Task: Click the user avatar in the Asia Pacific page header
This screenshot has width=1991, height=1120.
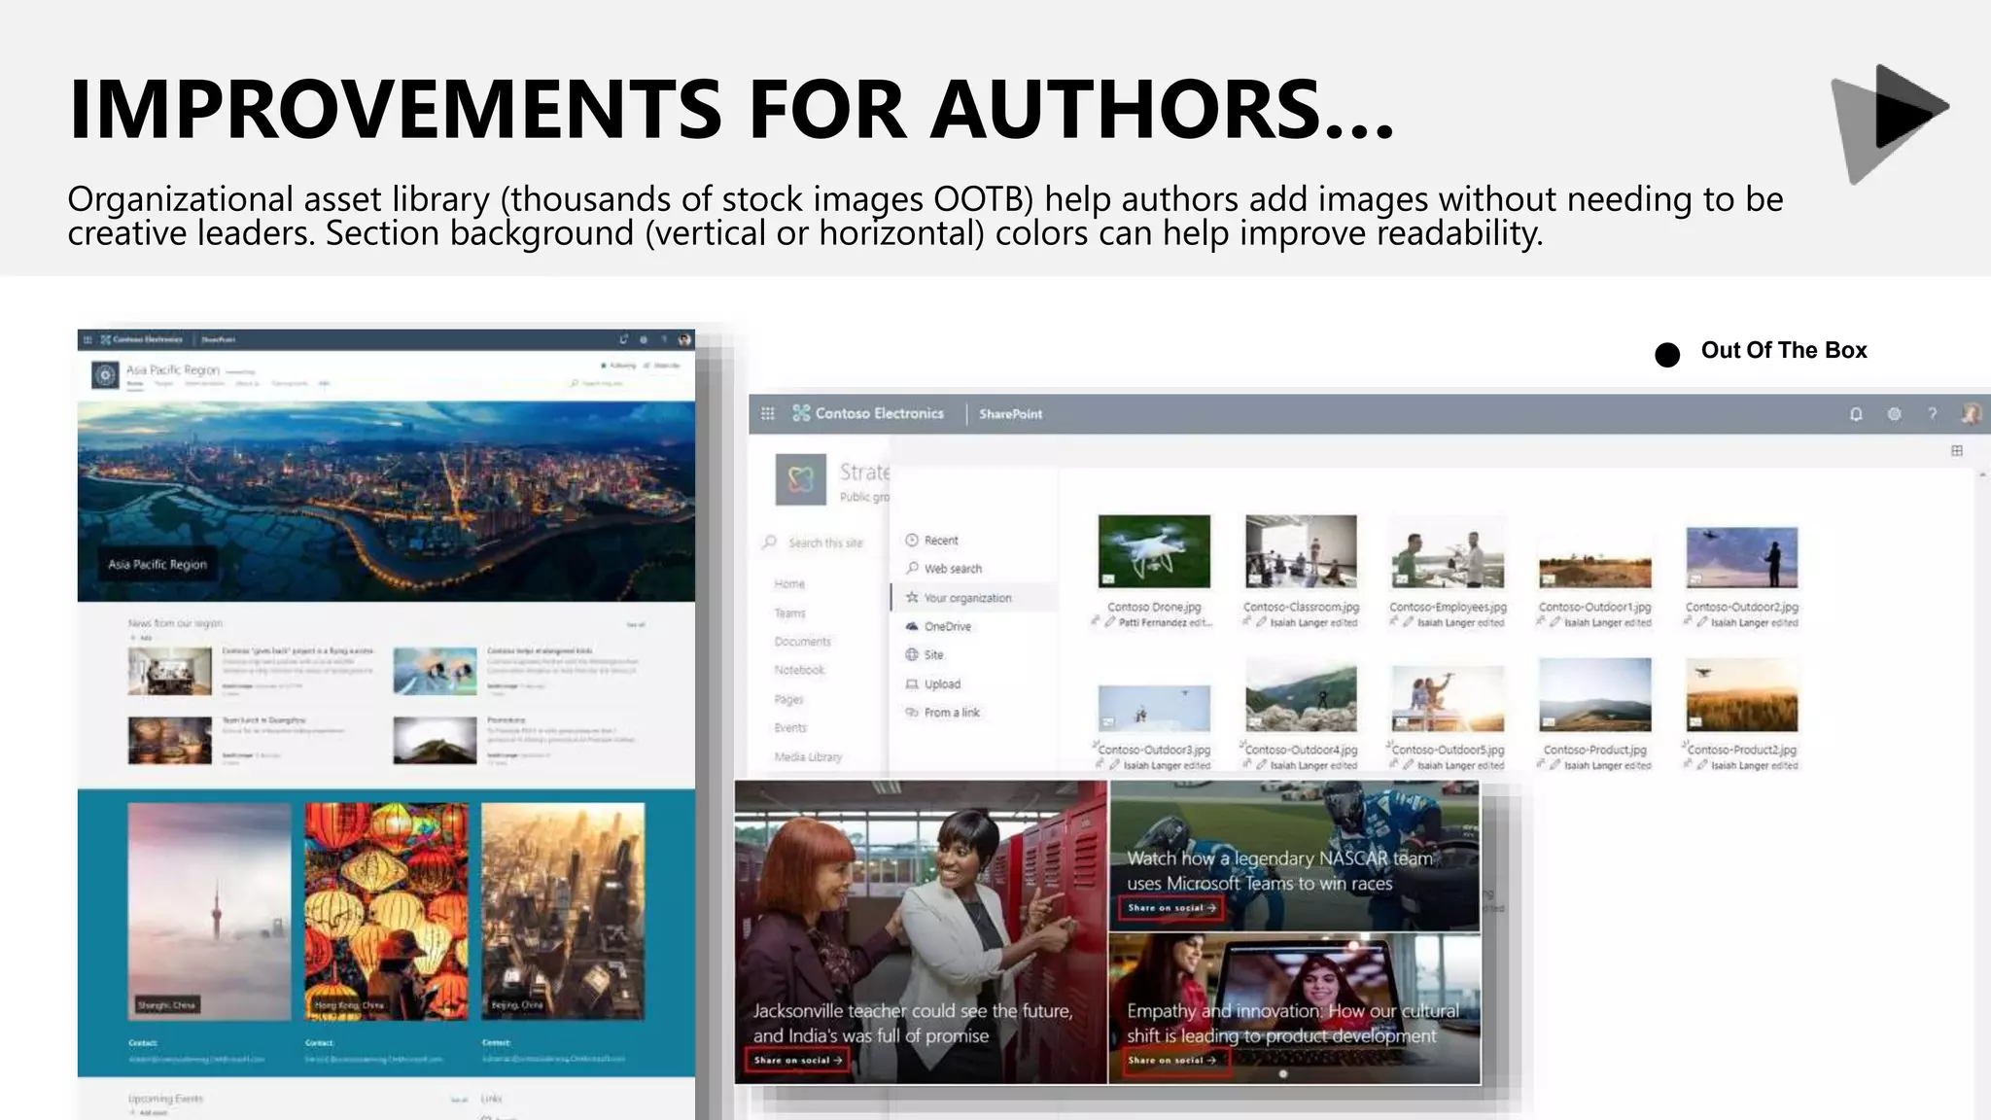Action: click(x=684, y=339)
